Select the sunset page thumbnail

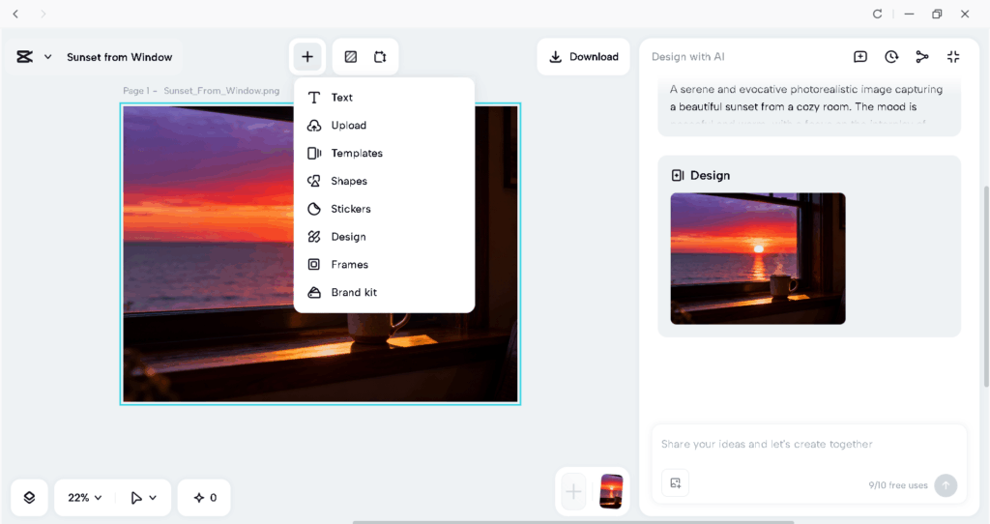(x=611, y=491)
